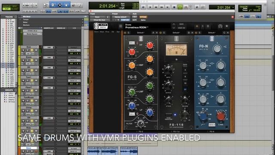The width and height of the screenshot is (275, 155).
Task: Select preset slot B
Action: point(208,26)
